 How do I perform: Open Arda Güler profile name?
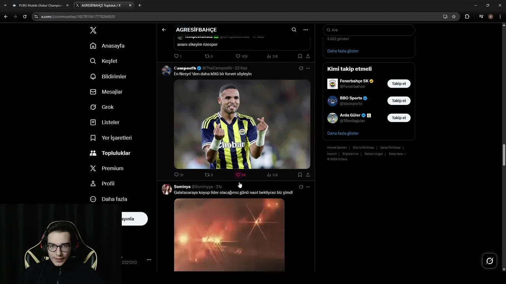point(350,115)
